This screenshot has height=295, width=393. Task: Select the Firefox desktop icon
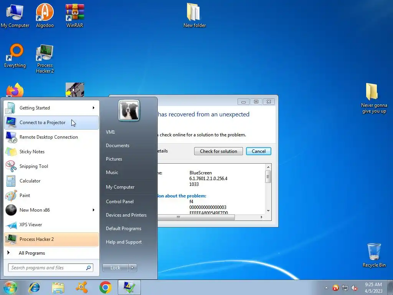coord(15,90)
